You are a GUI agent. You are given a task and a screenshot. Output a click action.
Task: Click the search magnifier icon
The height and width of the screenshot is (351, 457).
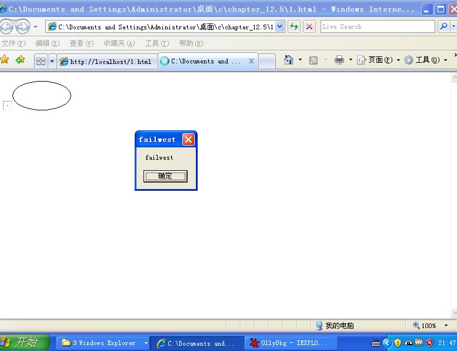[x=443, y=26]
